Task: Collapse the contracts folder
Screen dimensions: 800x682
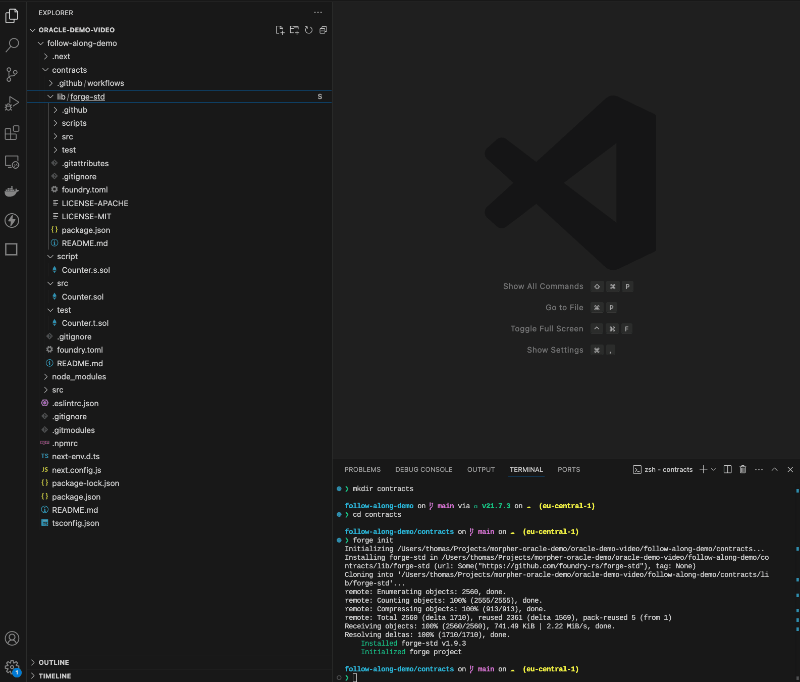Action: click(x=179, y=70)
